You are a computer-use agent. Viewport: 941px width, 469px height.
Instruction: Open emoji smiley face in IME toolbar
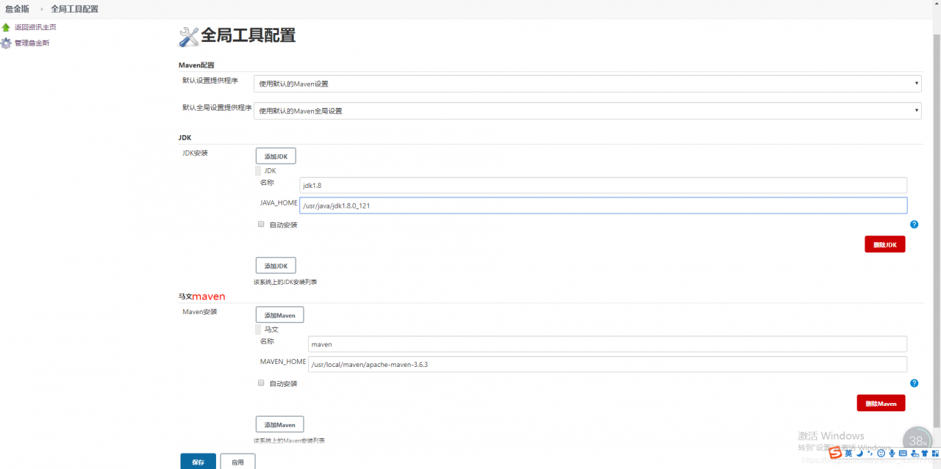[x=881, y=453]
